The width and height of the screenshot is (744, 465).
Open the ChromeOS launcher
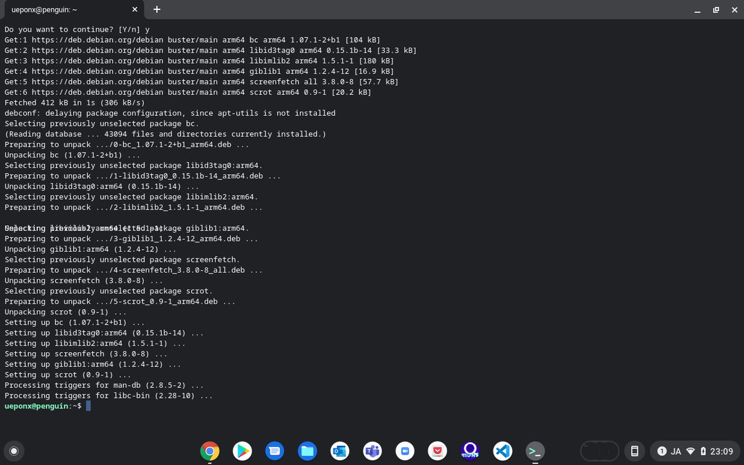click(14, 451)
